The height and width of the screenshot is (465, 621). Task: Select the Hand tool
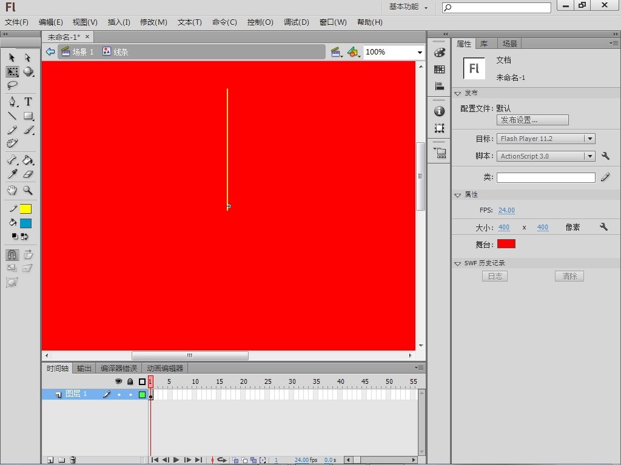[x=12, y=190]
